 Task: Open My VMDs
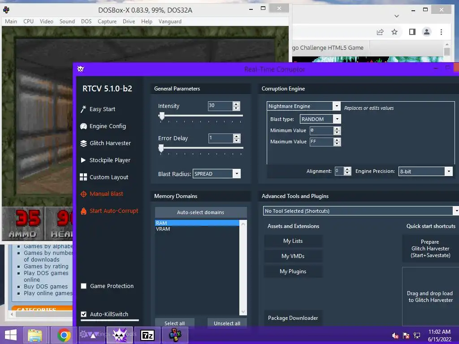pos(293,256)
